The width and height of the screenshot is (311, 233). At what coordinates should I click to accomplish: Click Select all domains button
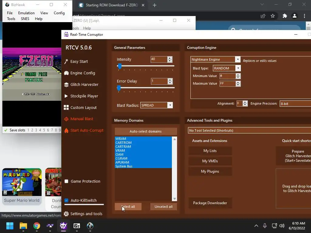pos(128,207)
